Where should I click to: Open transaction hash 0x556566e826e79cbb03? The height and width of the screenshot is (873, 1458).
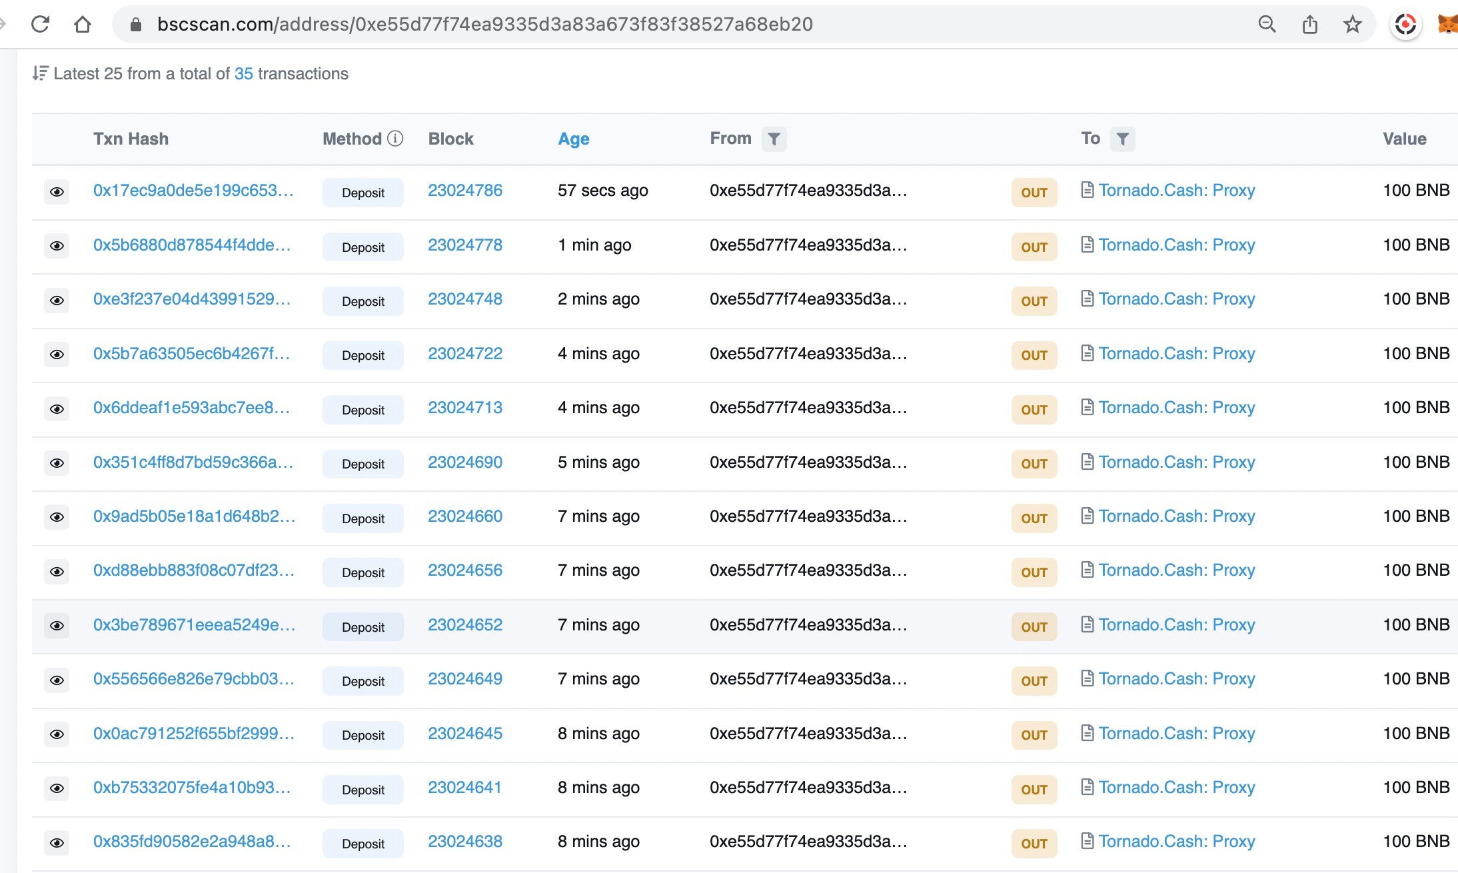click(x=194, y=678)
